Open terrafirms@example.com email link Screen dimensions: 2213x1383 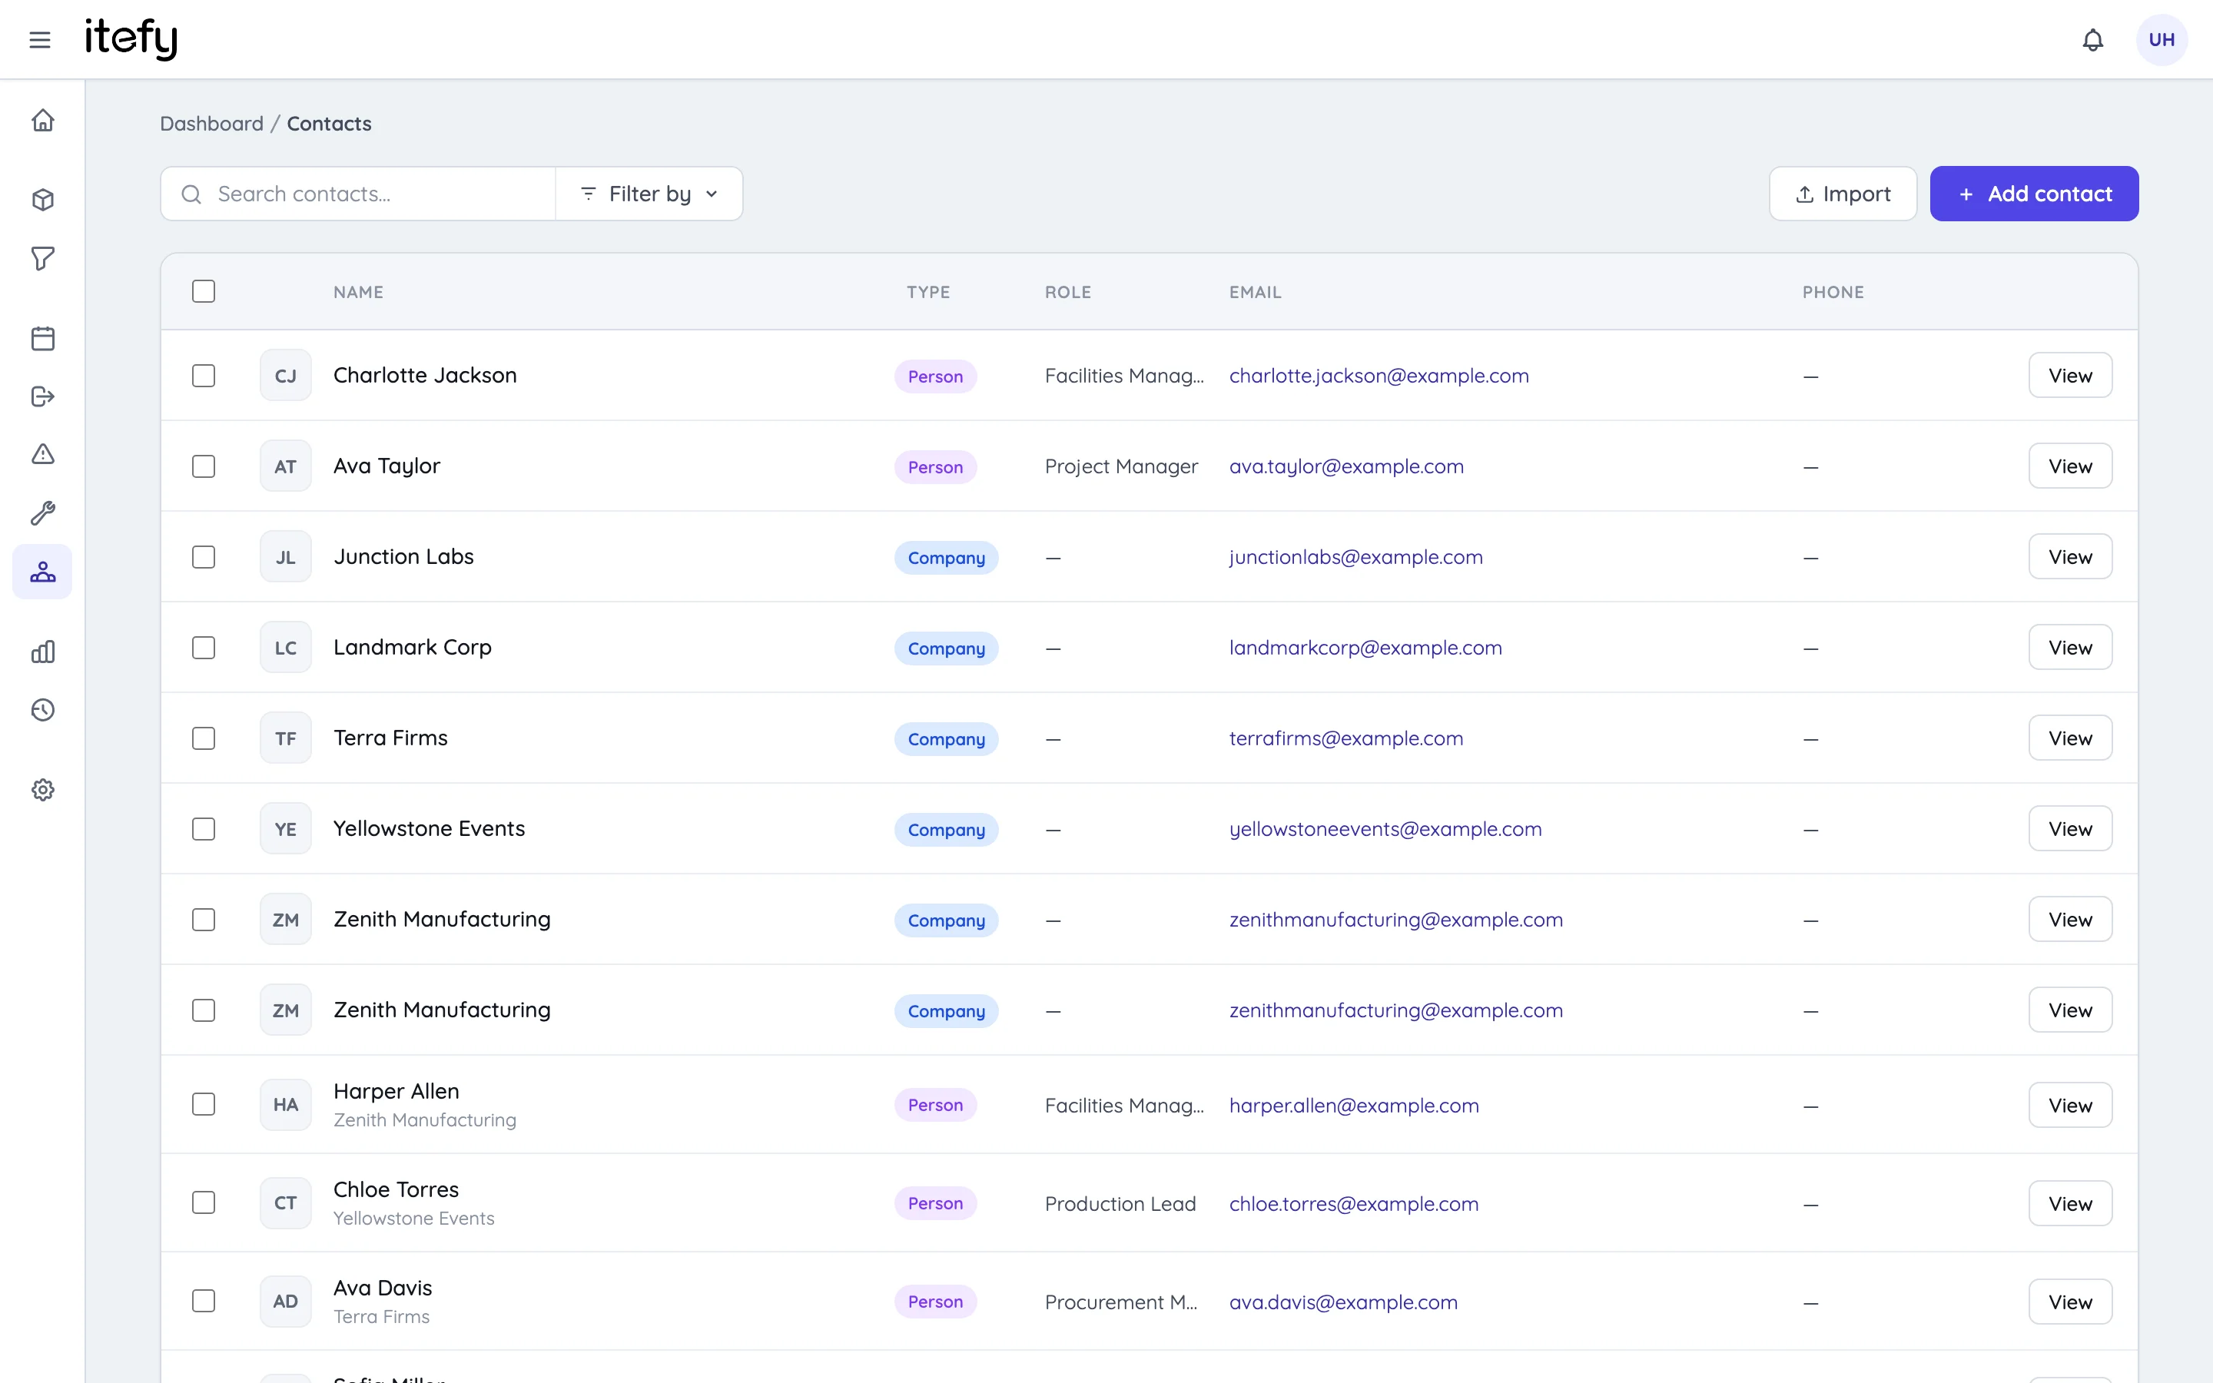pyautogui.click(x=1346, y=738)
